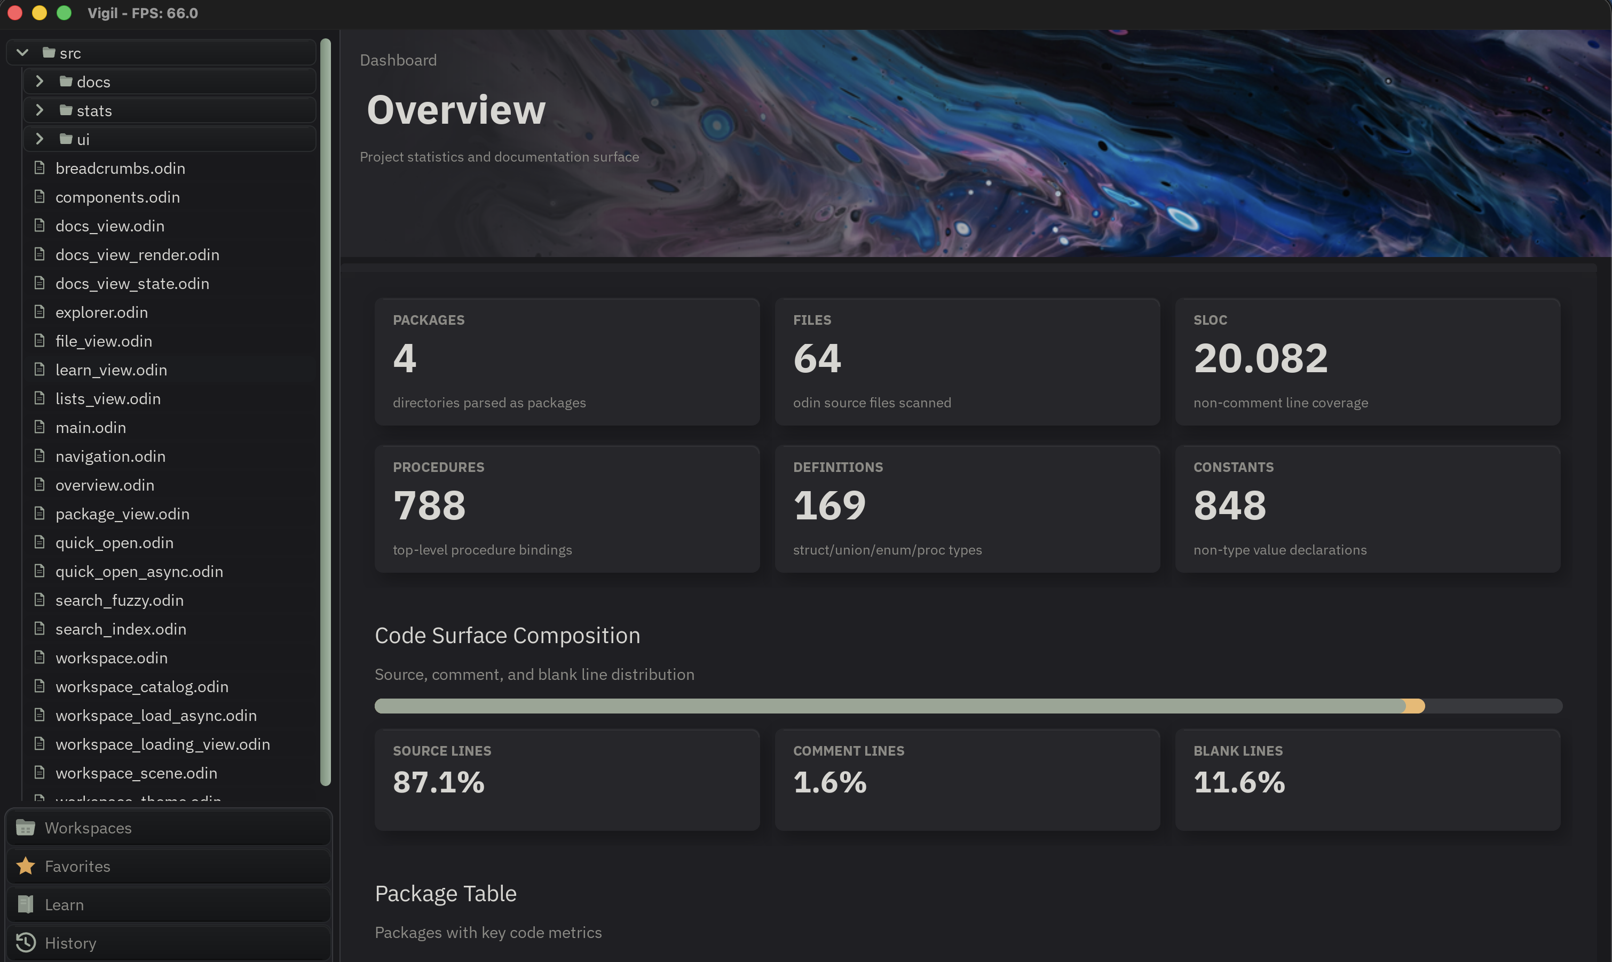Click file icon beside explorer.odin
The width and height of the screenshot is (1612, 962).
pyautogui.click(x=39, y=312)
